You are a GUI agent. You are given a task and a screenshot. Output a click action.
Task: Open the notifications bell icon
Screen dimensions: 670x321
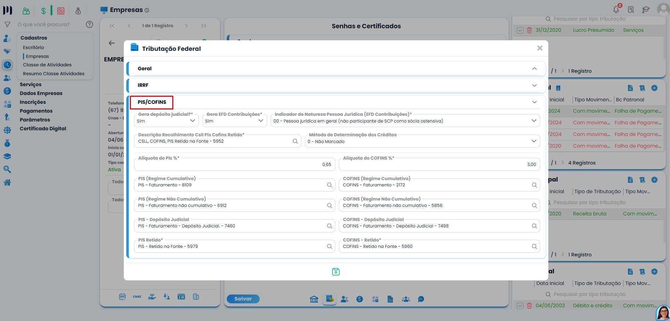pyautogui.click(x=616, y=10)
